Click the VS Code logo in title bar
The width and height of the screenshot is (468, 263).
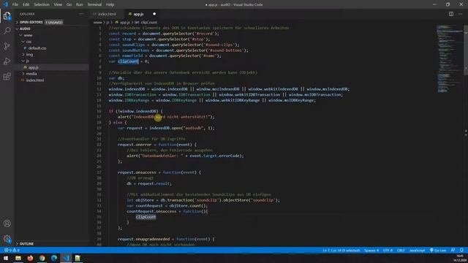click(x=5, y=4)
